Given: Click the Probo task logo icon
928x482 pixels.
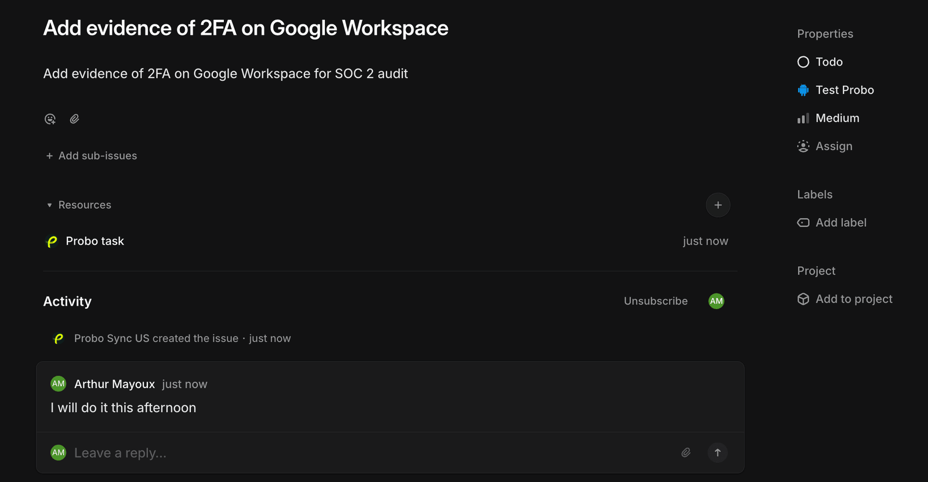Looking at the screenshot, I should (52, 241).
